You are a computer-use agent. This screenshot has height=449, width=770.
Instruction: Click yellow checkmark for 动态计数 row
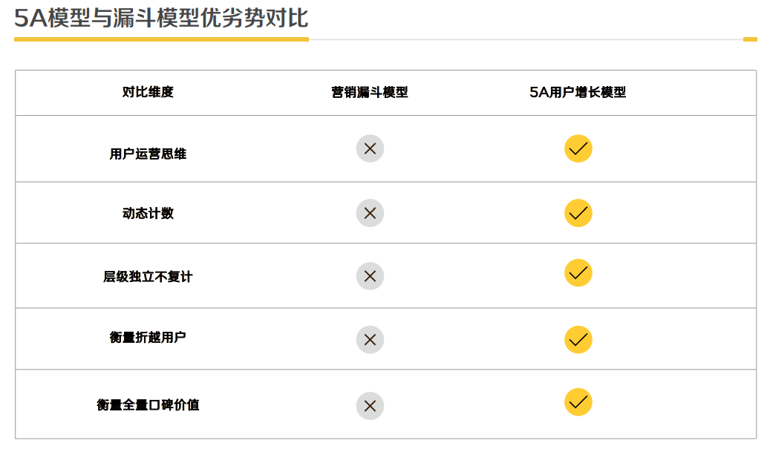[578, 213]
